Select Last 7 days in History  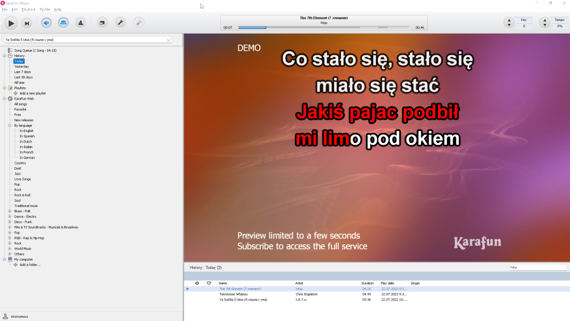[22, 72]
